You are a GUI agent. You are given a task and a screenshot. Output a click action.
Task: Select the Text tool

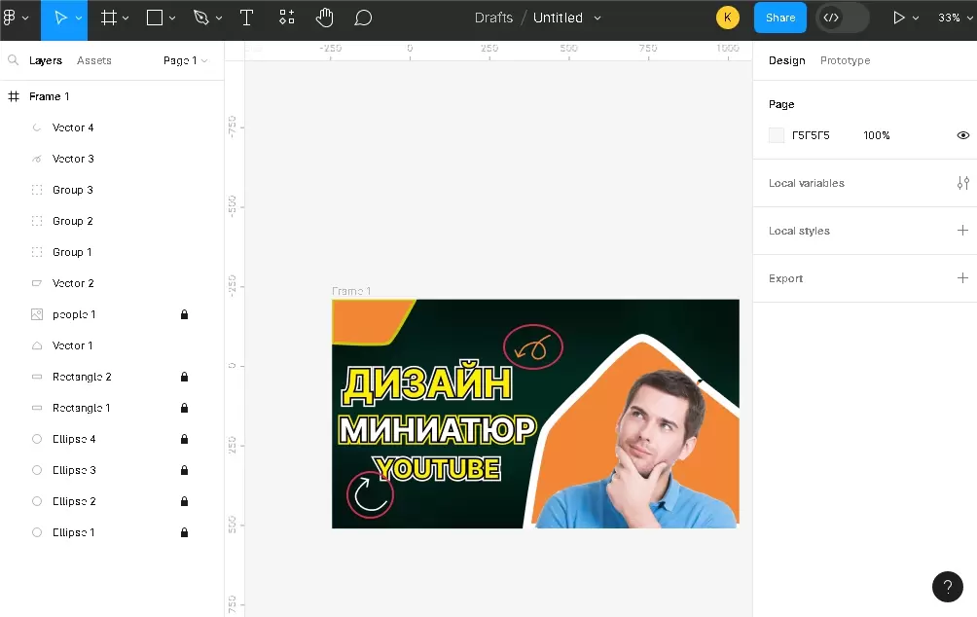coord(246,18)
